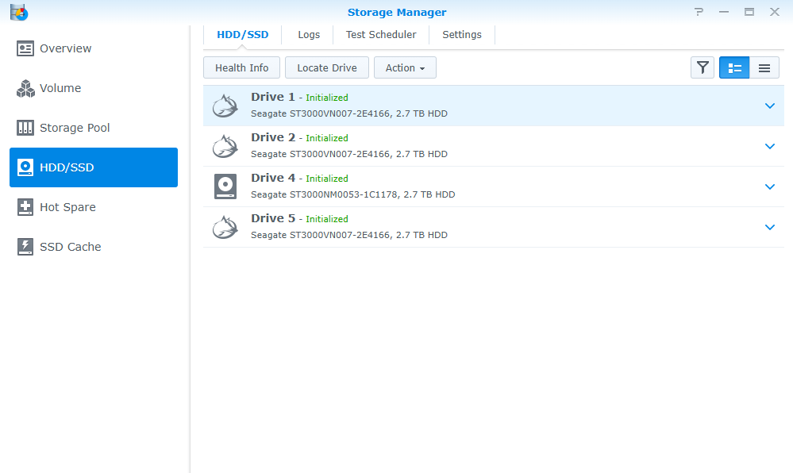This screenshot has width=793, height=473.
Task: Click the SSD Cache lightning icon
Action: pos(25,247)
